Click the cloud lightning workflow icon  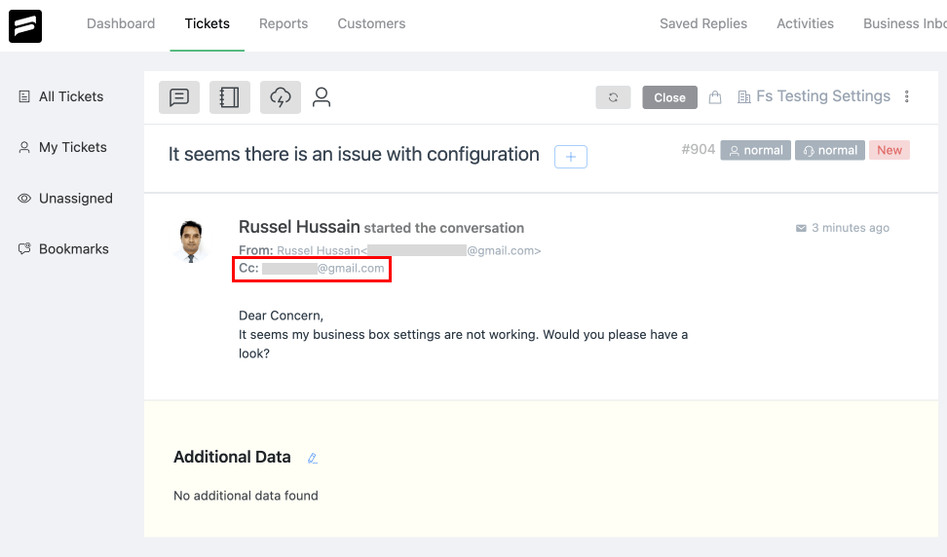pyautogui.click(x=281, y=97)
